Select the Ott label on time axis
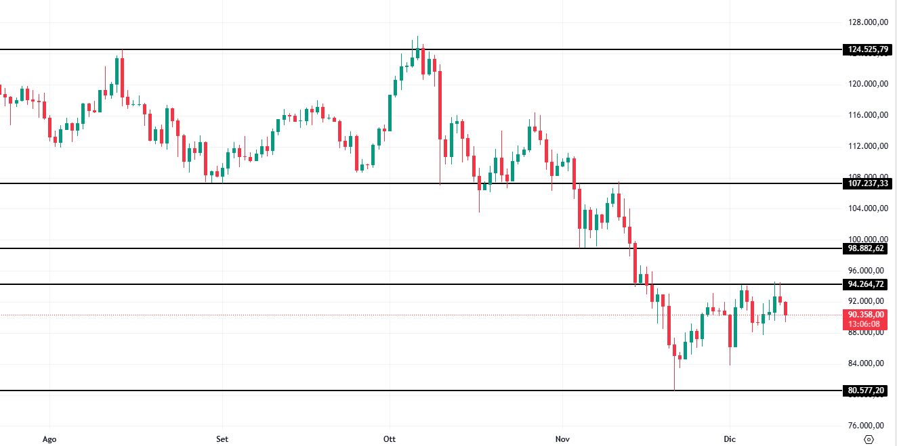 click(390, 439)
